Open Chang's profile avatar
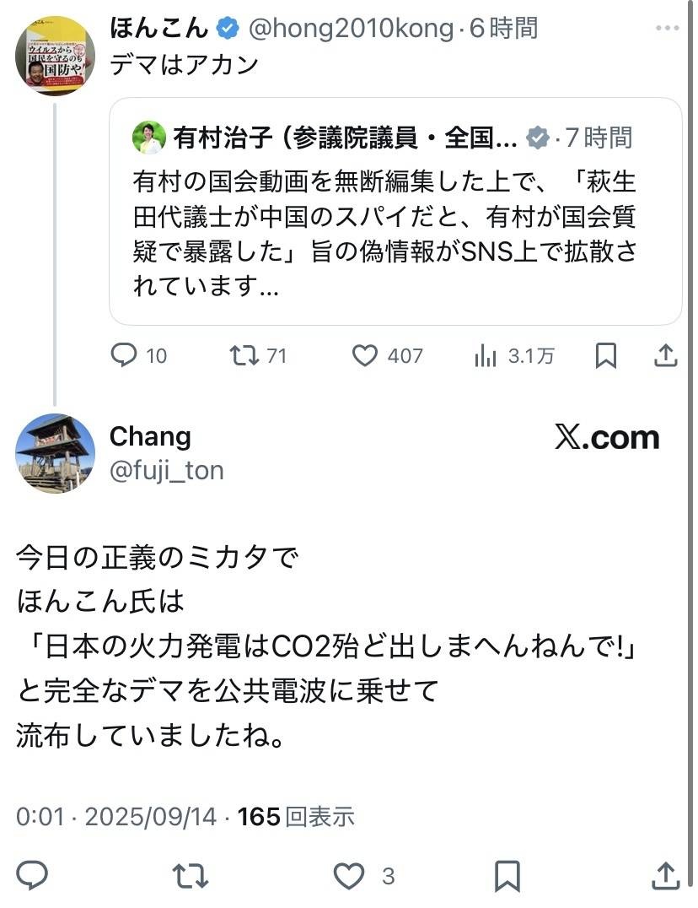Image resolution: width=698 pixels, height=908 pixels. click(55, 453)
